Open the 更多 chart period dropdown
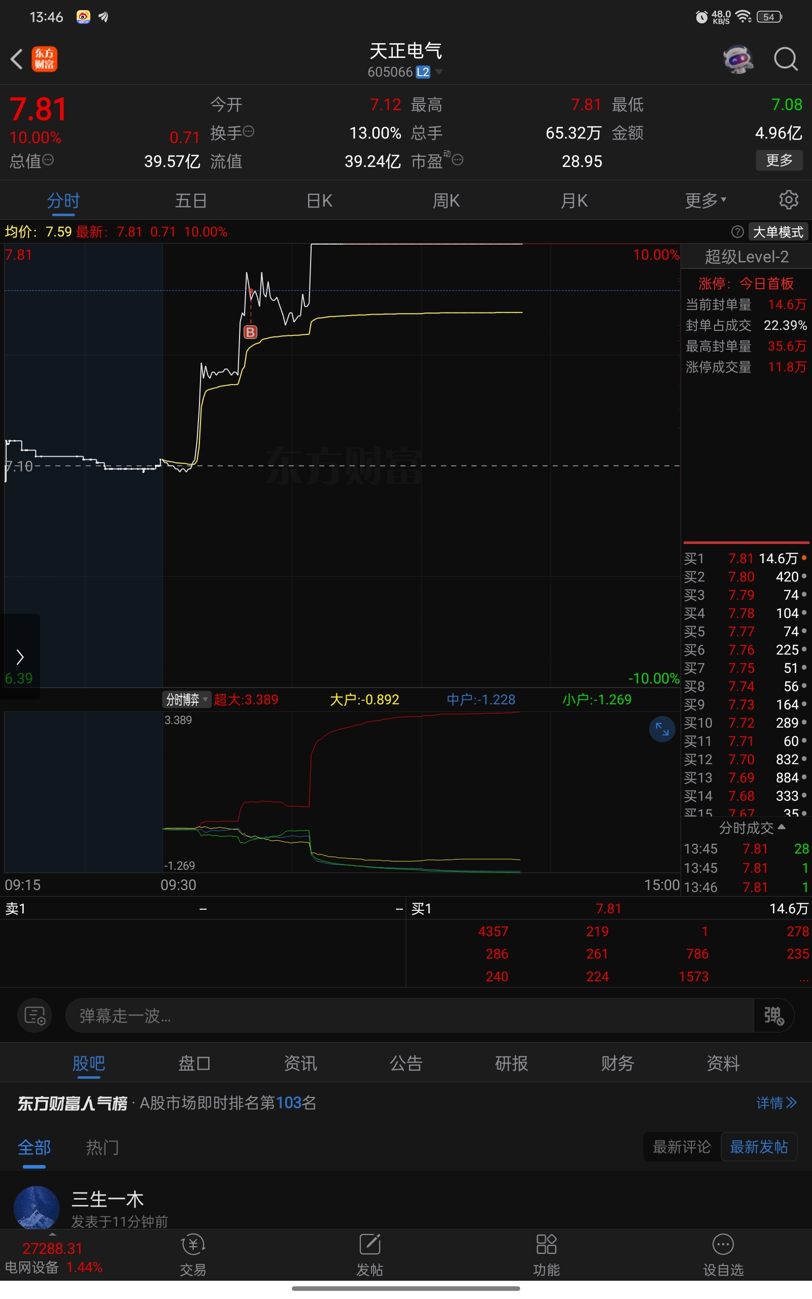The height and width of the screenshot is (1299, 812). pyautogui.click(x=705, y=200)
